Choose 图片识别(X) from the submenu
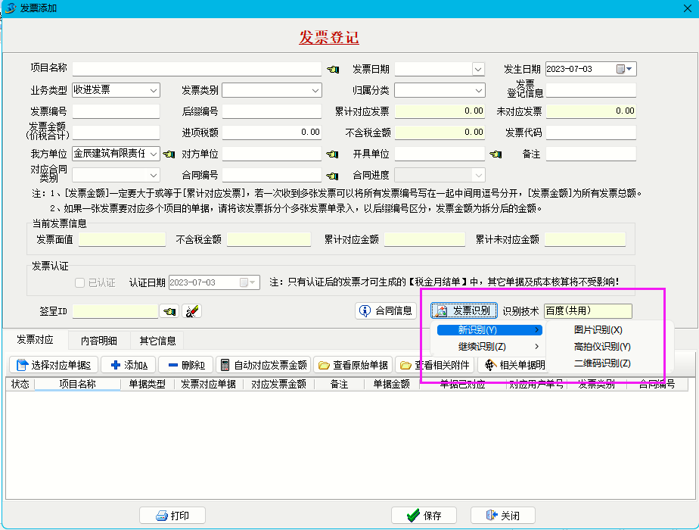Image resolution: width=699 pixels, height=530 pixels. pyautogui.click(x=598, y=330)
